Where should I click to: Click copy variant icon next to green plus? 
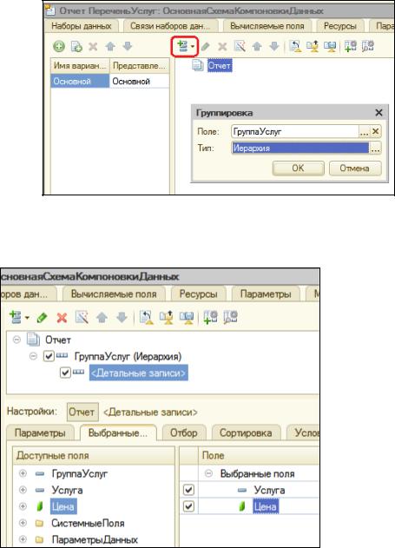point(76,46)
